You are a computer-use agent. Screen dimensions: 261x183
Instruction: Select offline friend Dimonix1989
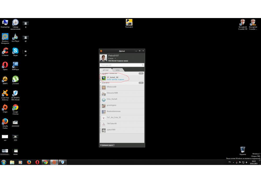pyautogui.click(x=122, y=94)
